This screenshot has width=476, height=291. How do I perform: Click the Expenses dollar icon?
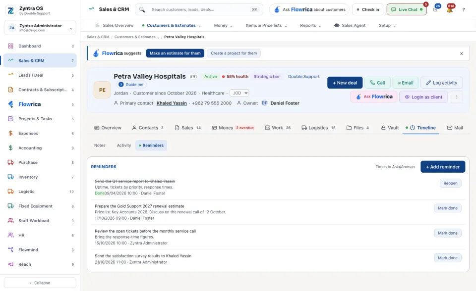click(x=10, y=134)
